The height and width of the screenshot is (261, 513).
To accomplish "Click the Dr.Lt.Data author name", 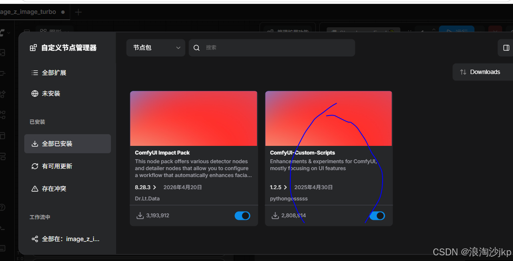I will tap(147, 198).
